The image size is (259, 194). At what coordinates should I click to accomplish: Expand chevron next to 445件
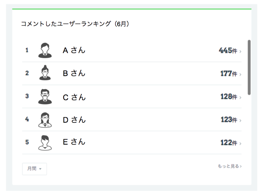click(x=240, y=52)
